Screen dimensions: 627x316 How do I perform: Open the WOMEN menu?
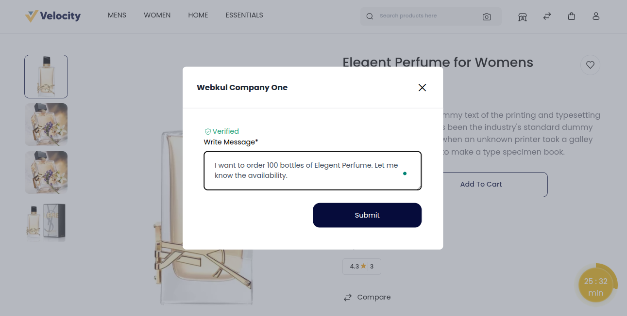pos(157,15)
